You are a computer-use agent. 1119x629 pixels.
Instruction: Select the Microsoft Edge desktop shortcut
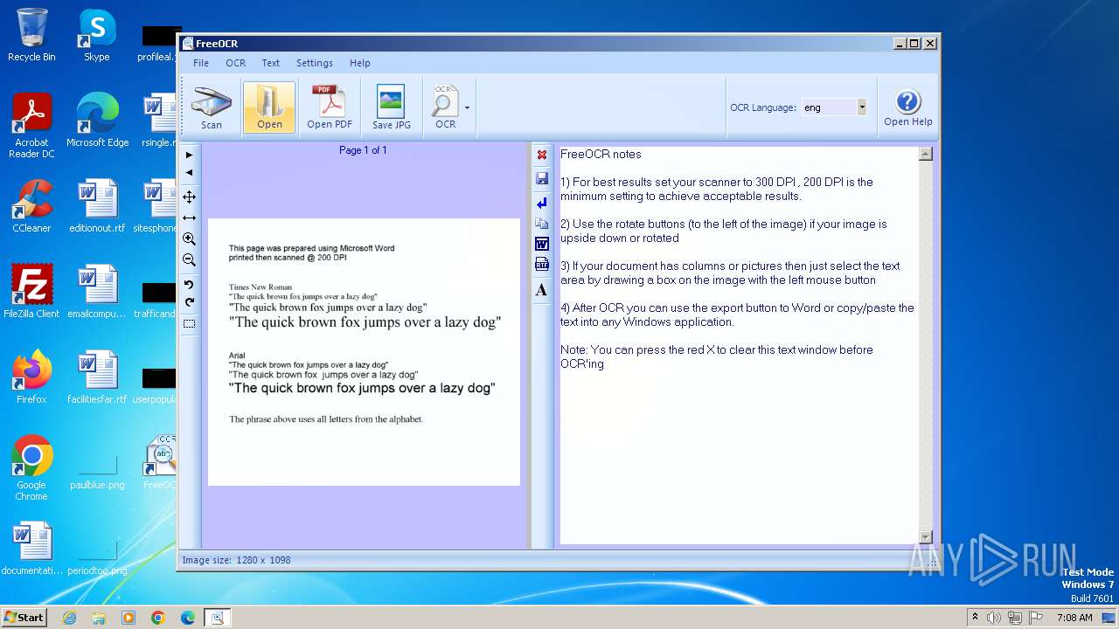tap(97, 121)
